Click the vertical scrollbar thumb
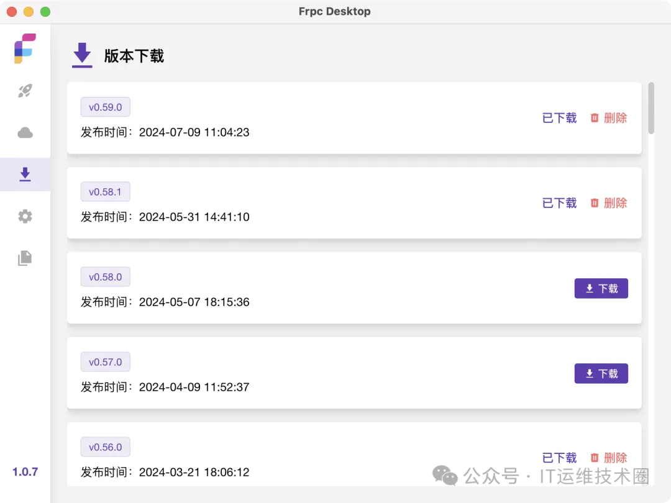This screenshot has width=671, height=503. click(x=651, y=108)
